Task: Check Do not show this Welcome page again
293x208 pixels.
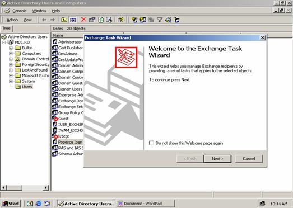Action: click(x=151, y=143)
